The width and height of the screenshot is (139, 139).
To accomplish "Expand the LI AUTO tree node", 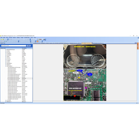I will (x=6, y=59).
